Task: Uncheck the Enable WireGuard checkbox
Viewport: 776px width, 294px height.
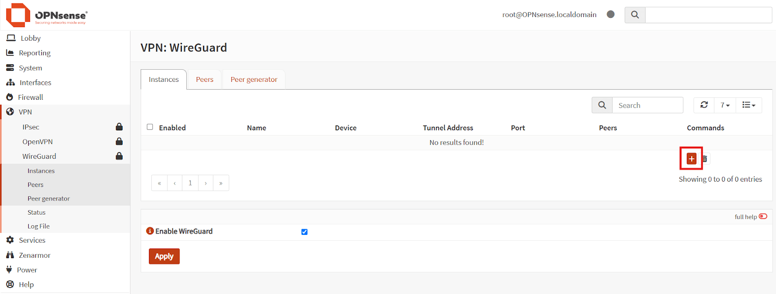Action: pos(304,232)
